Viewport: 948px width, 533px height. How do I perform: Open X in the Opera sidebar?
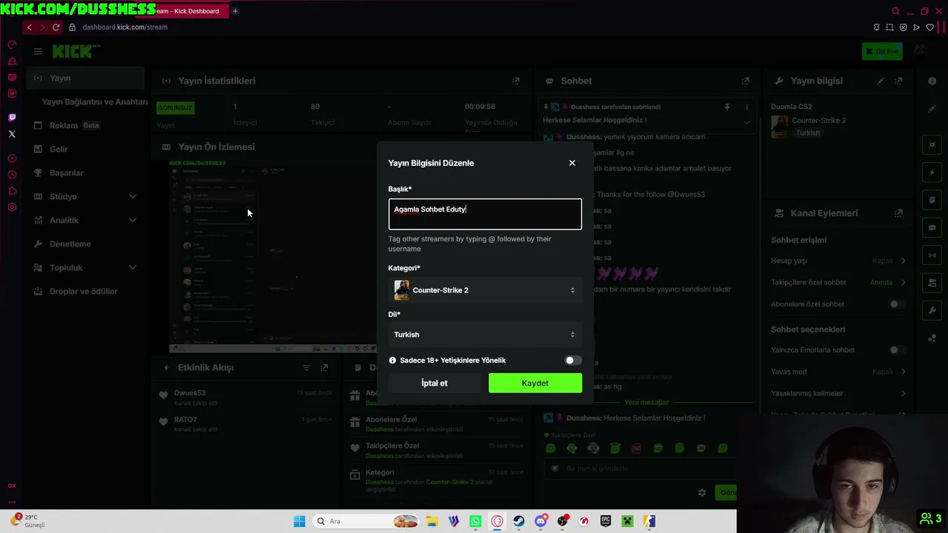12,134
